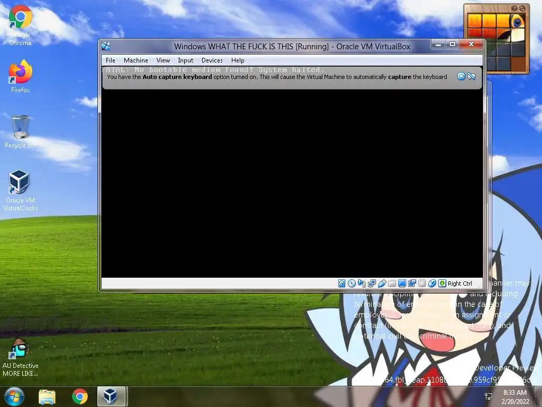Image resolution: width=542 pixels, height=407 pixels.
Task: Click the white beak tile in puzzle gadget
Action: pyautogui.click(x=518, y=36)
